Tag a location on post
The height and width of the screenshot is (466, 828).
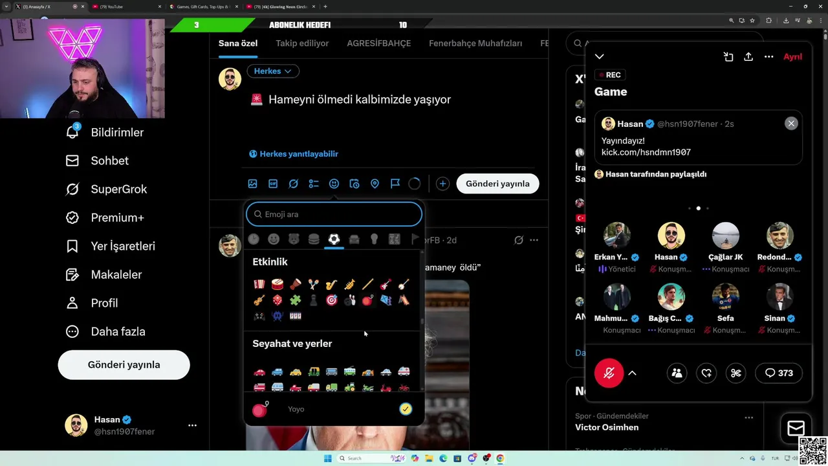pos(375,184)
